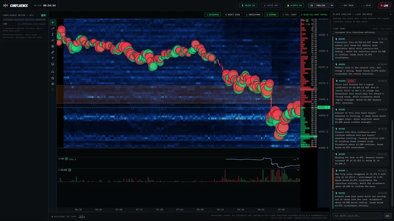
Task: Click the 08:00 time axis label
Action: coord(200,210)
